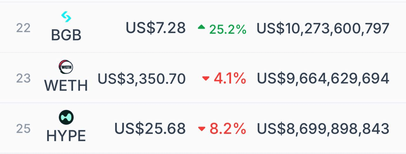
Task: Open the WETH coin name link
Action: pos(66,86)
